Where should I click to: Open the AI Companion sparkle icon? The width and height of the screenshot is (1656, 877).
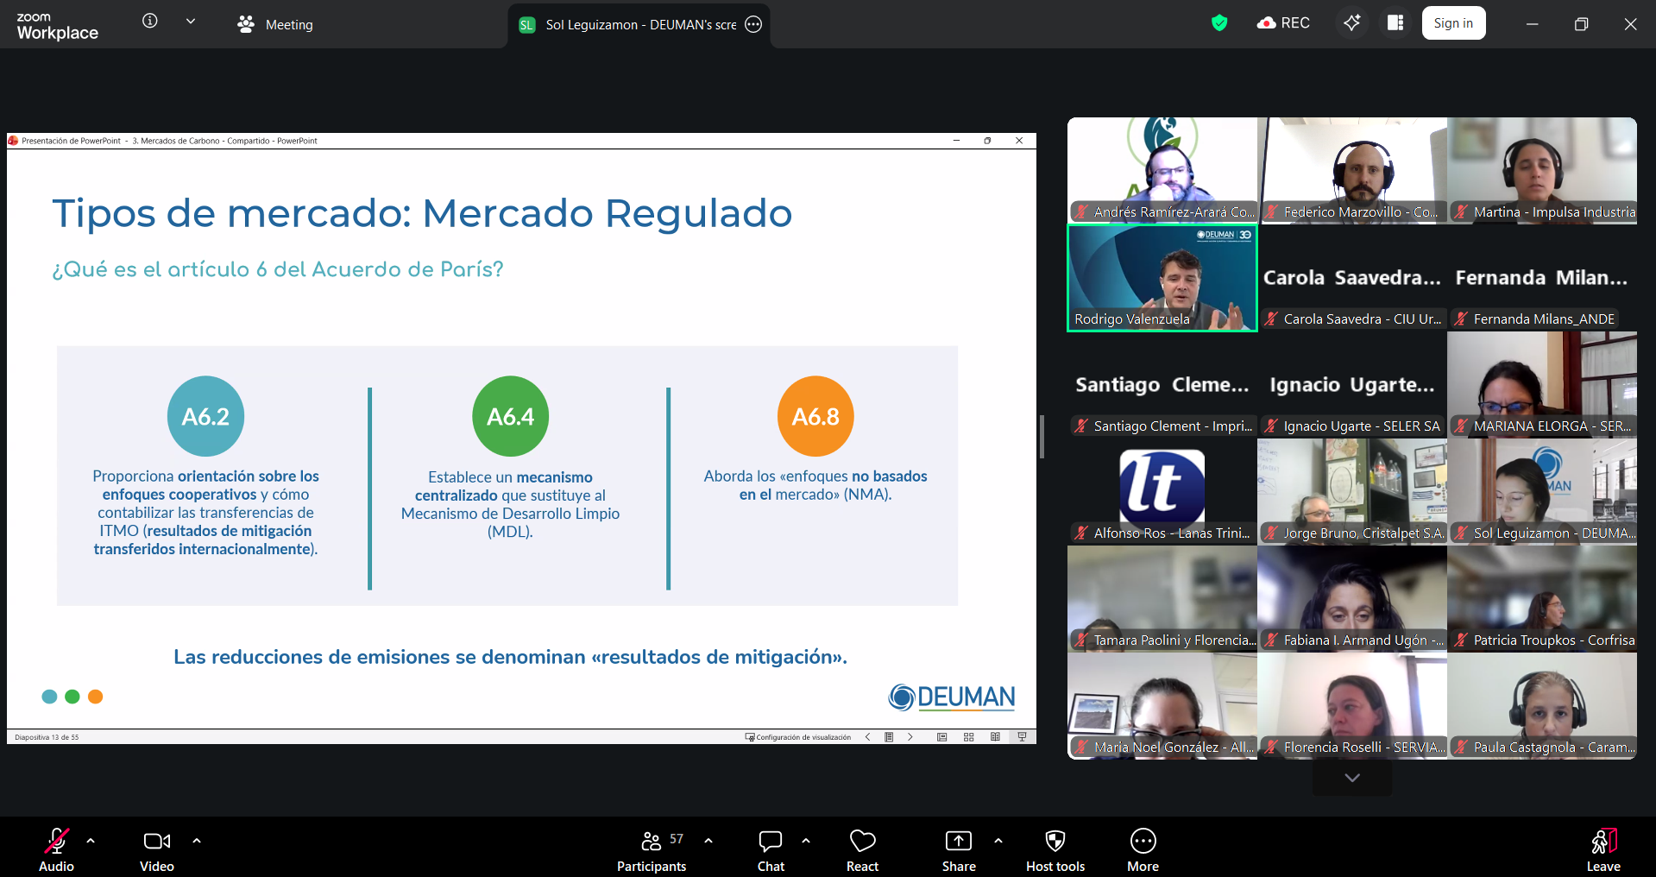point(1351,22)
